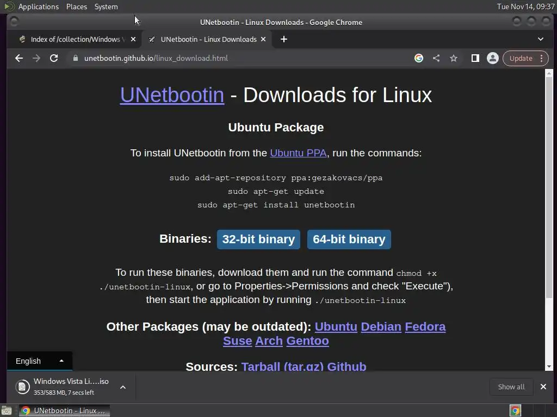Open the System menu
Screen dimensions: 557x417
coord(106,7)
